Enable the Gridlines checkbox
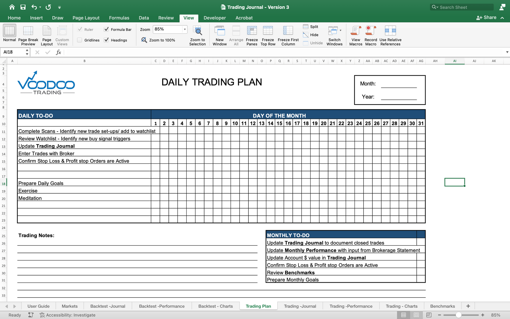The image size is (510, 319). coord(80,40)
